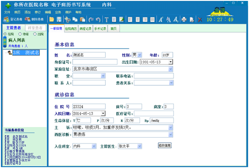Apply superscript with the A² icon

(161, 20)
